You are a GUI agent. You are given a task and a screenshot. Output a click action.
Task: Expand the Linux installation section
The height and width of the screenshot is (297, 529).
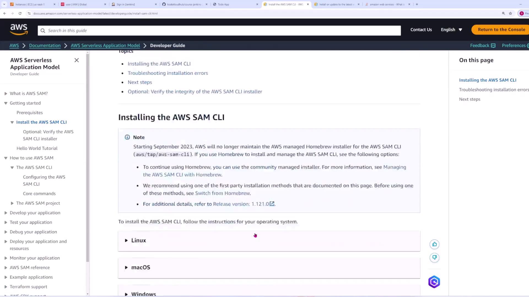coord(139,240)
